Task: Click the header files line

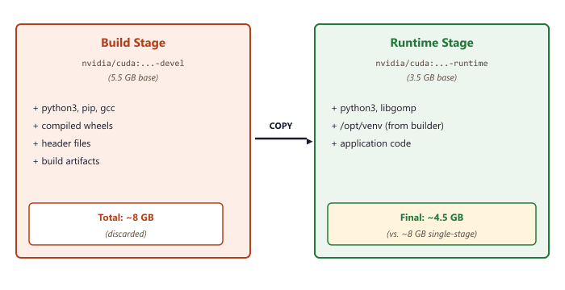Action: pos(61,143)
